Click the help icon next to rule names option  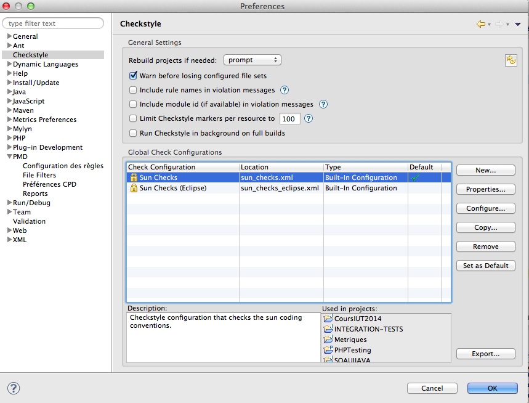pyautogui.click(x=284, y=89)
